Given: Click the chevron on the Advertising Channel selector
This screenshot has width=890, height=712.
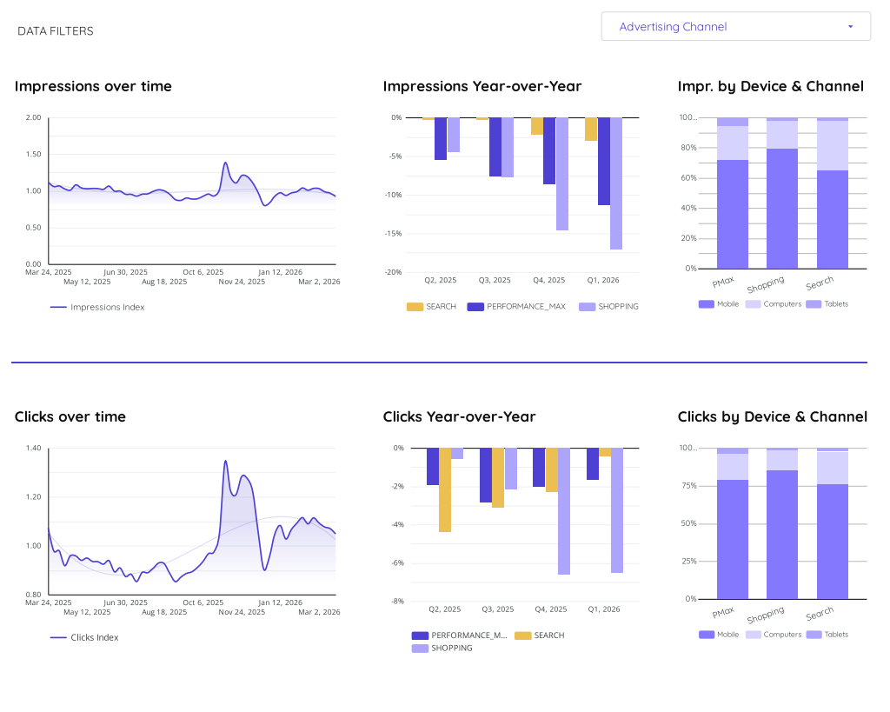Looking at the screenshot, I should 851,26.
